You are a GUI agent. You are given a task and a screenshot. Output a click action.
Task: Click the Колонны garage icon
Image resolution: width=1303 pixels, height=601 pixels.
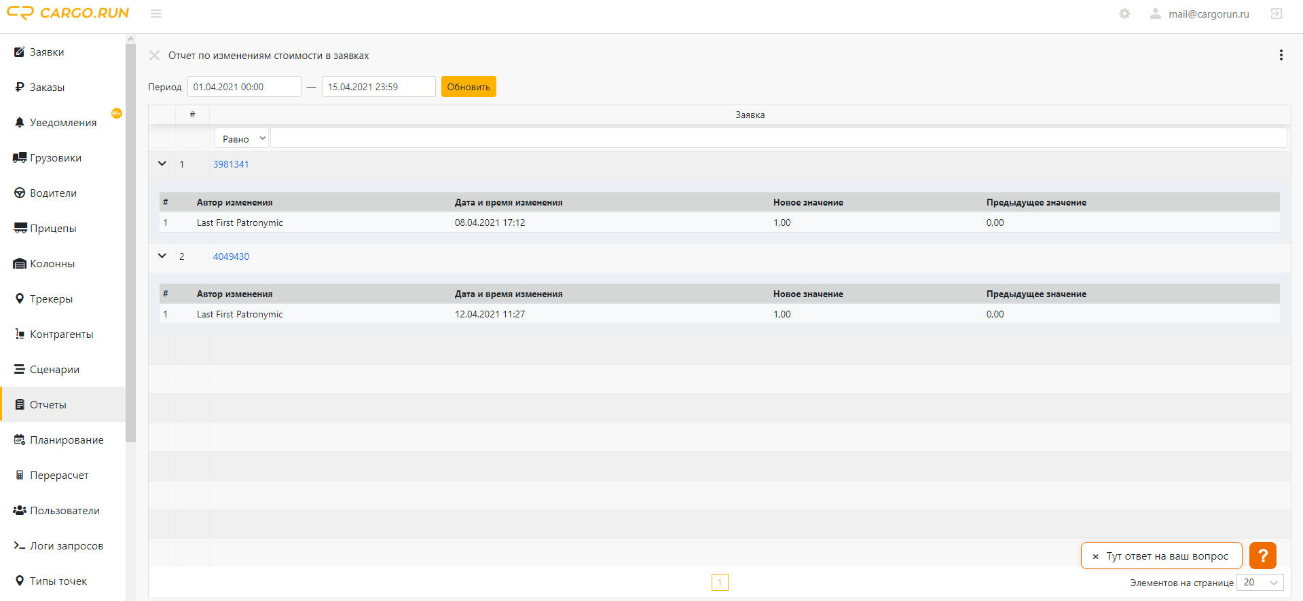point(20,263)
